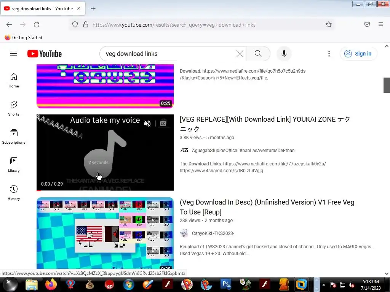
Task: Toggle captions on the video preview
Action: (x=163, y=124)
